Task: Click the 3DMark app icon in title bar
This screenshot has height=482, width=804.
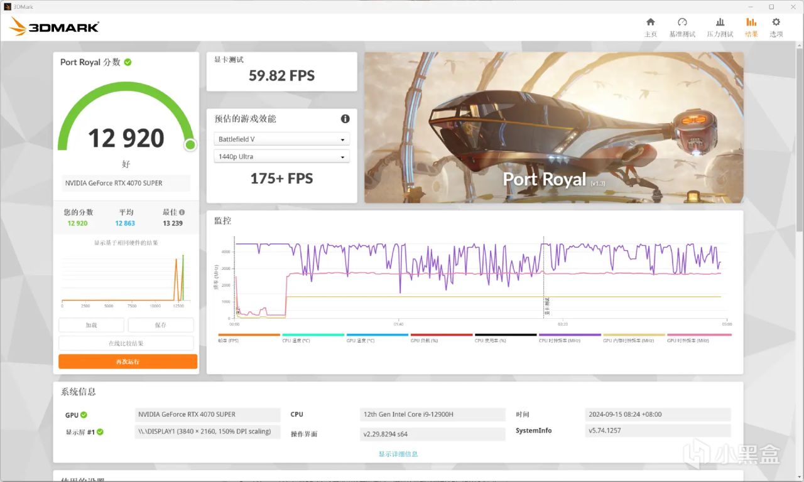Action: pyautogui.click(x=7, y=6)
